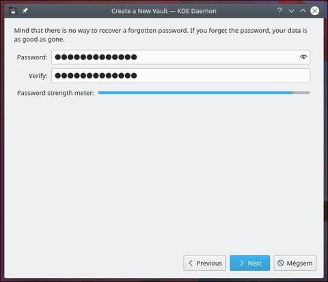The image size is (328, 282).
Task: Click the empty dialog area below the meter
Action: tap(164, 173)
